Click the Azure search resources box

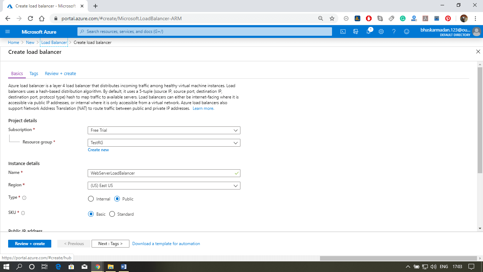tap(205, 32)
